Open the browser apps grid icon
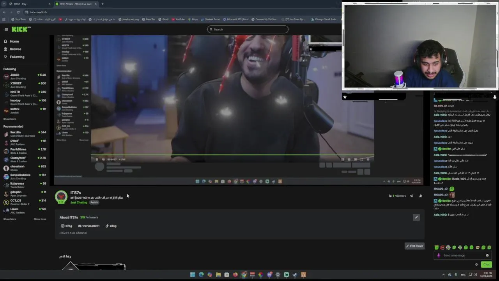This screenshot has width=499, height=281. coord(4,19)
